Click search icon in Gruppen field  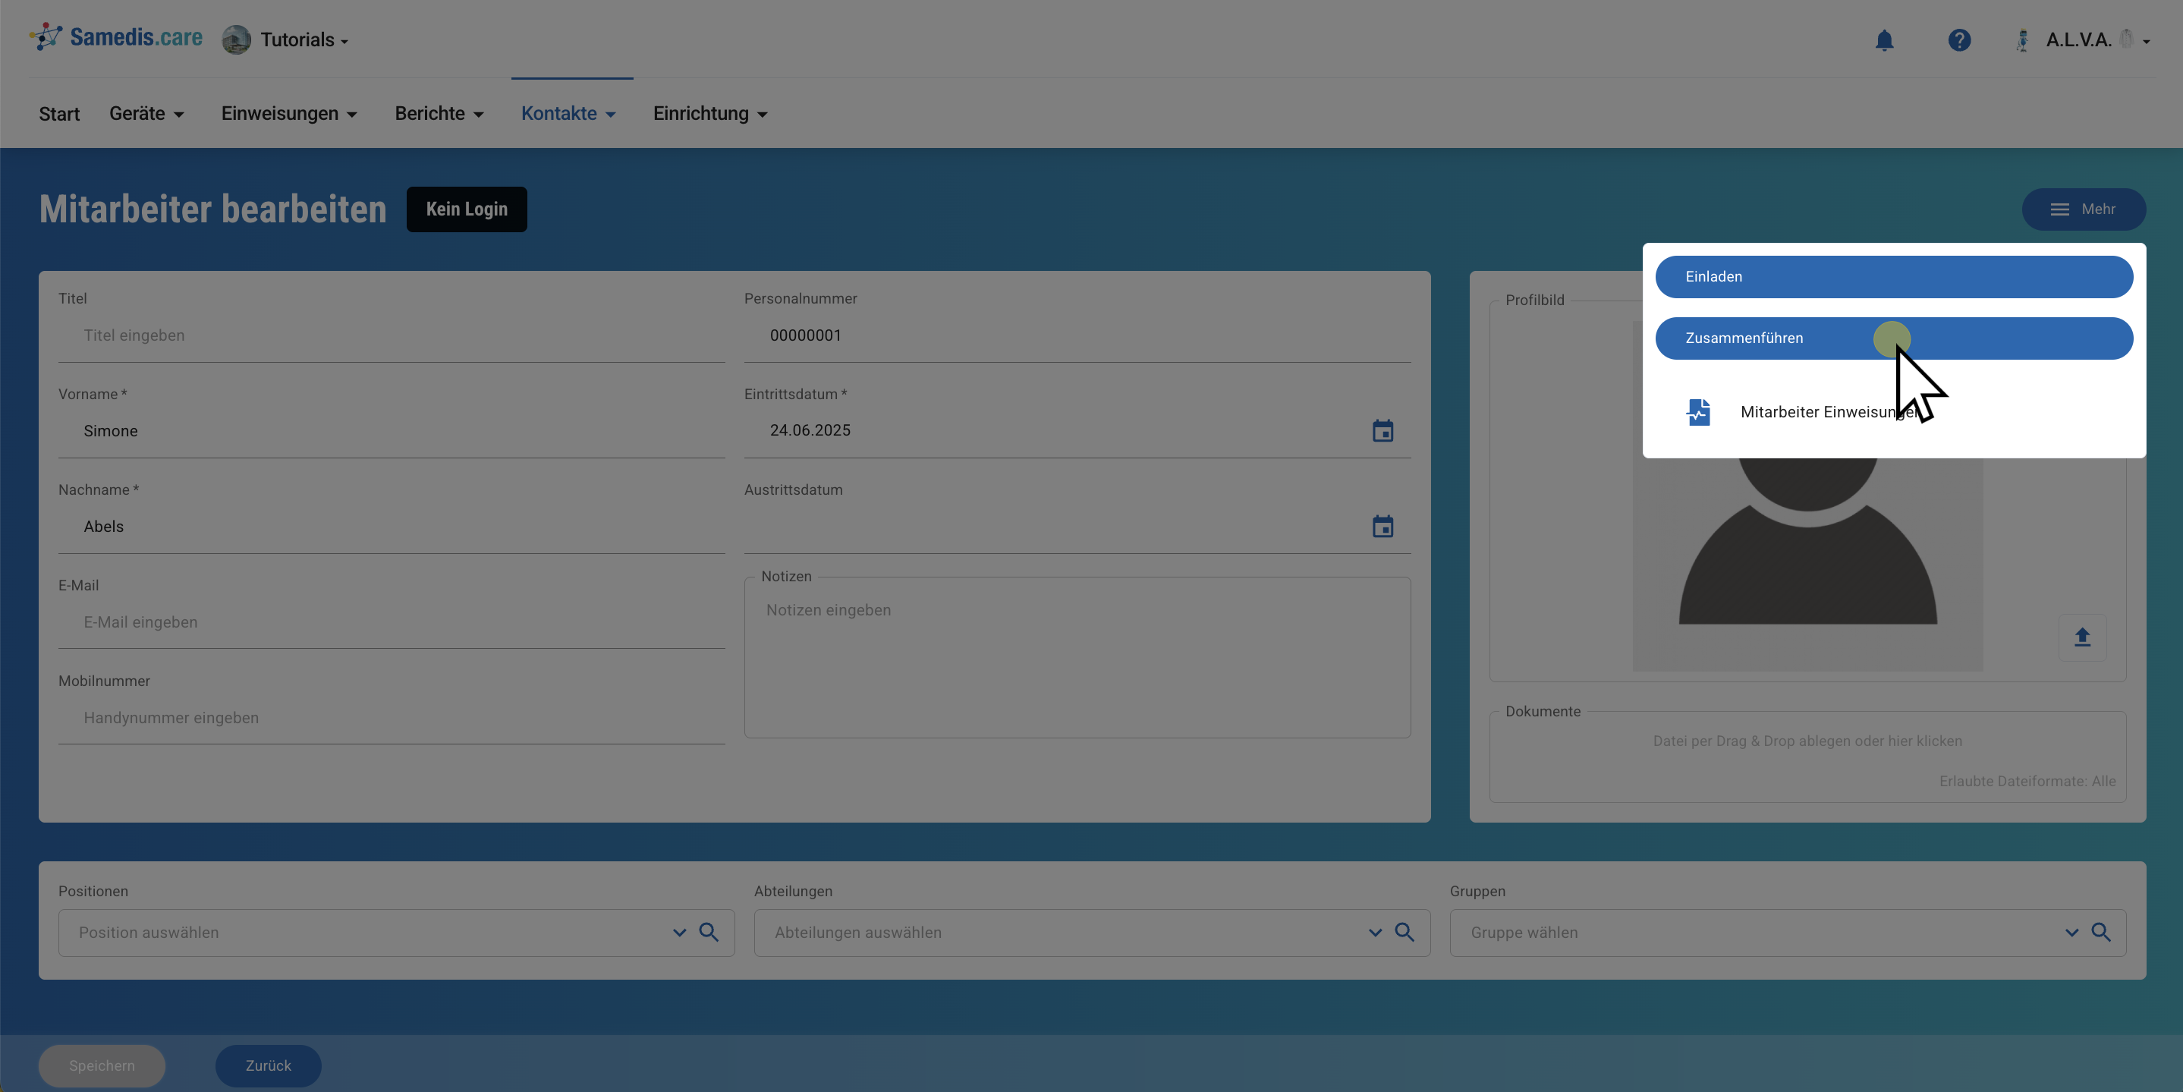tap(2101, 933)
